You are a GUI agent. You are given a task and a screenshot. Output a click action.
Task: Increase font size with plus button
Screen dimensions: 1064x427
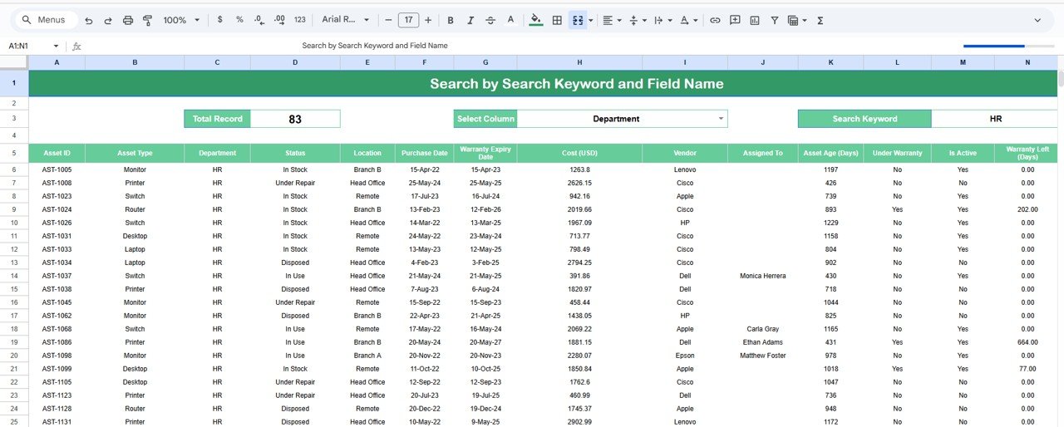pyautogui.click(x=428, y=20)
